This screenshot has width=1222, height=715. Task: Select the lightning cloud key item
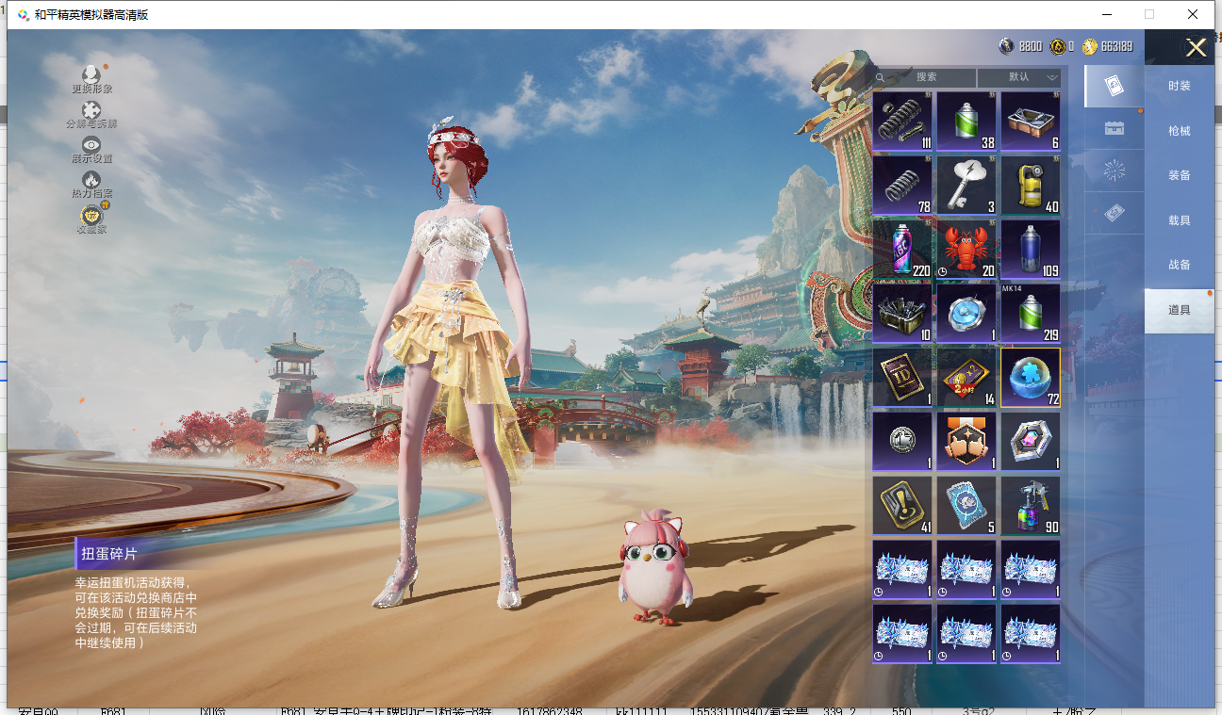point(966,186)
